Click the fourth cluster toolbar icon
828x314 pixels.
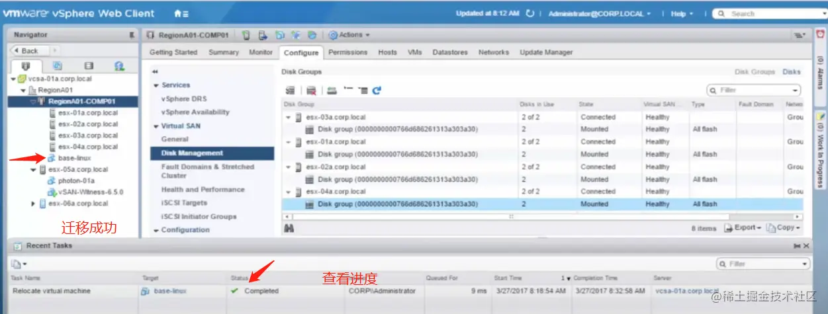point(295,35)
